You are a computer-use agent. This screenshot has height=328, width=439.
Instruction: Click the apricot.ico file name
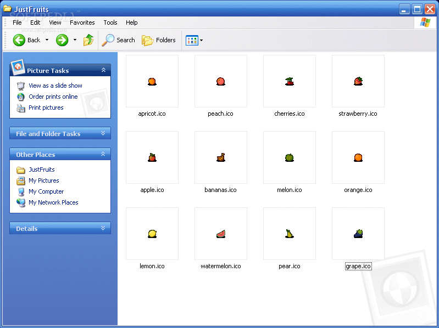pos(152,114)
